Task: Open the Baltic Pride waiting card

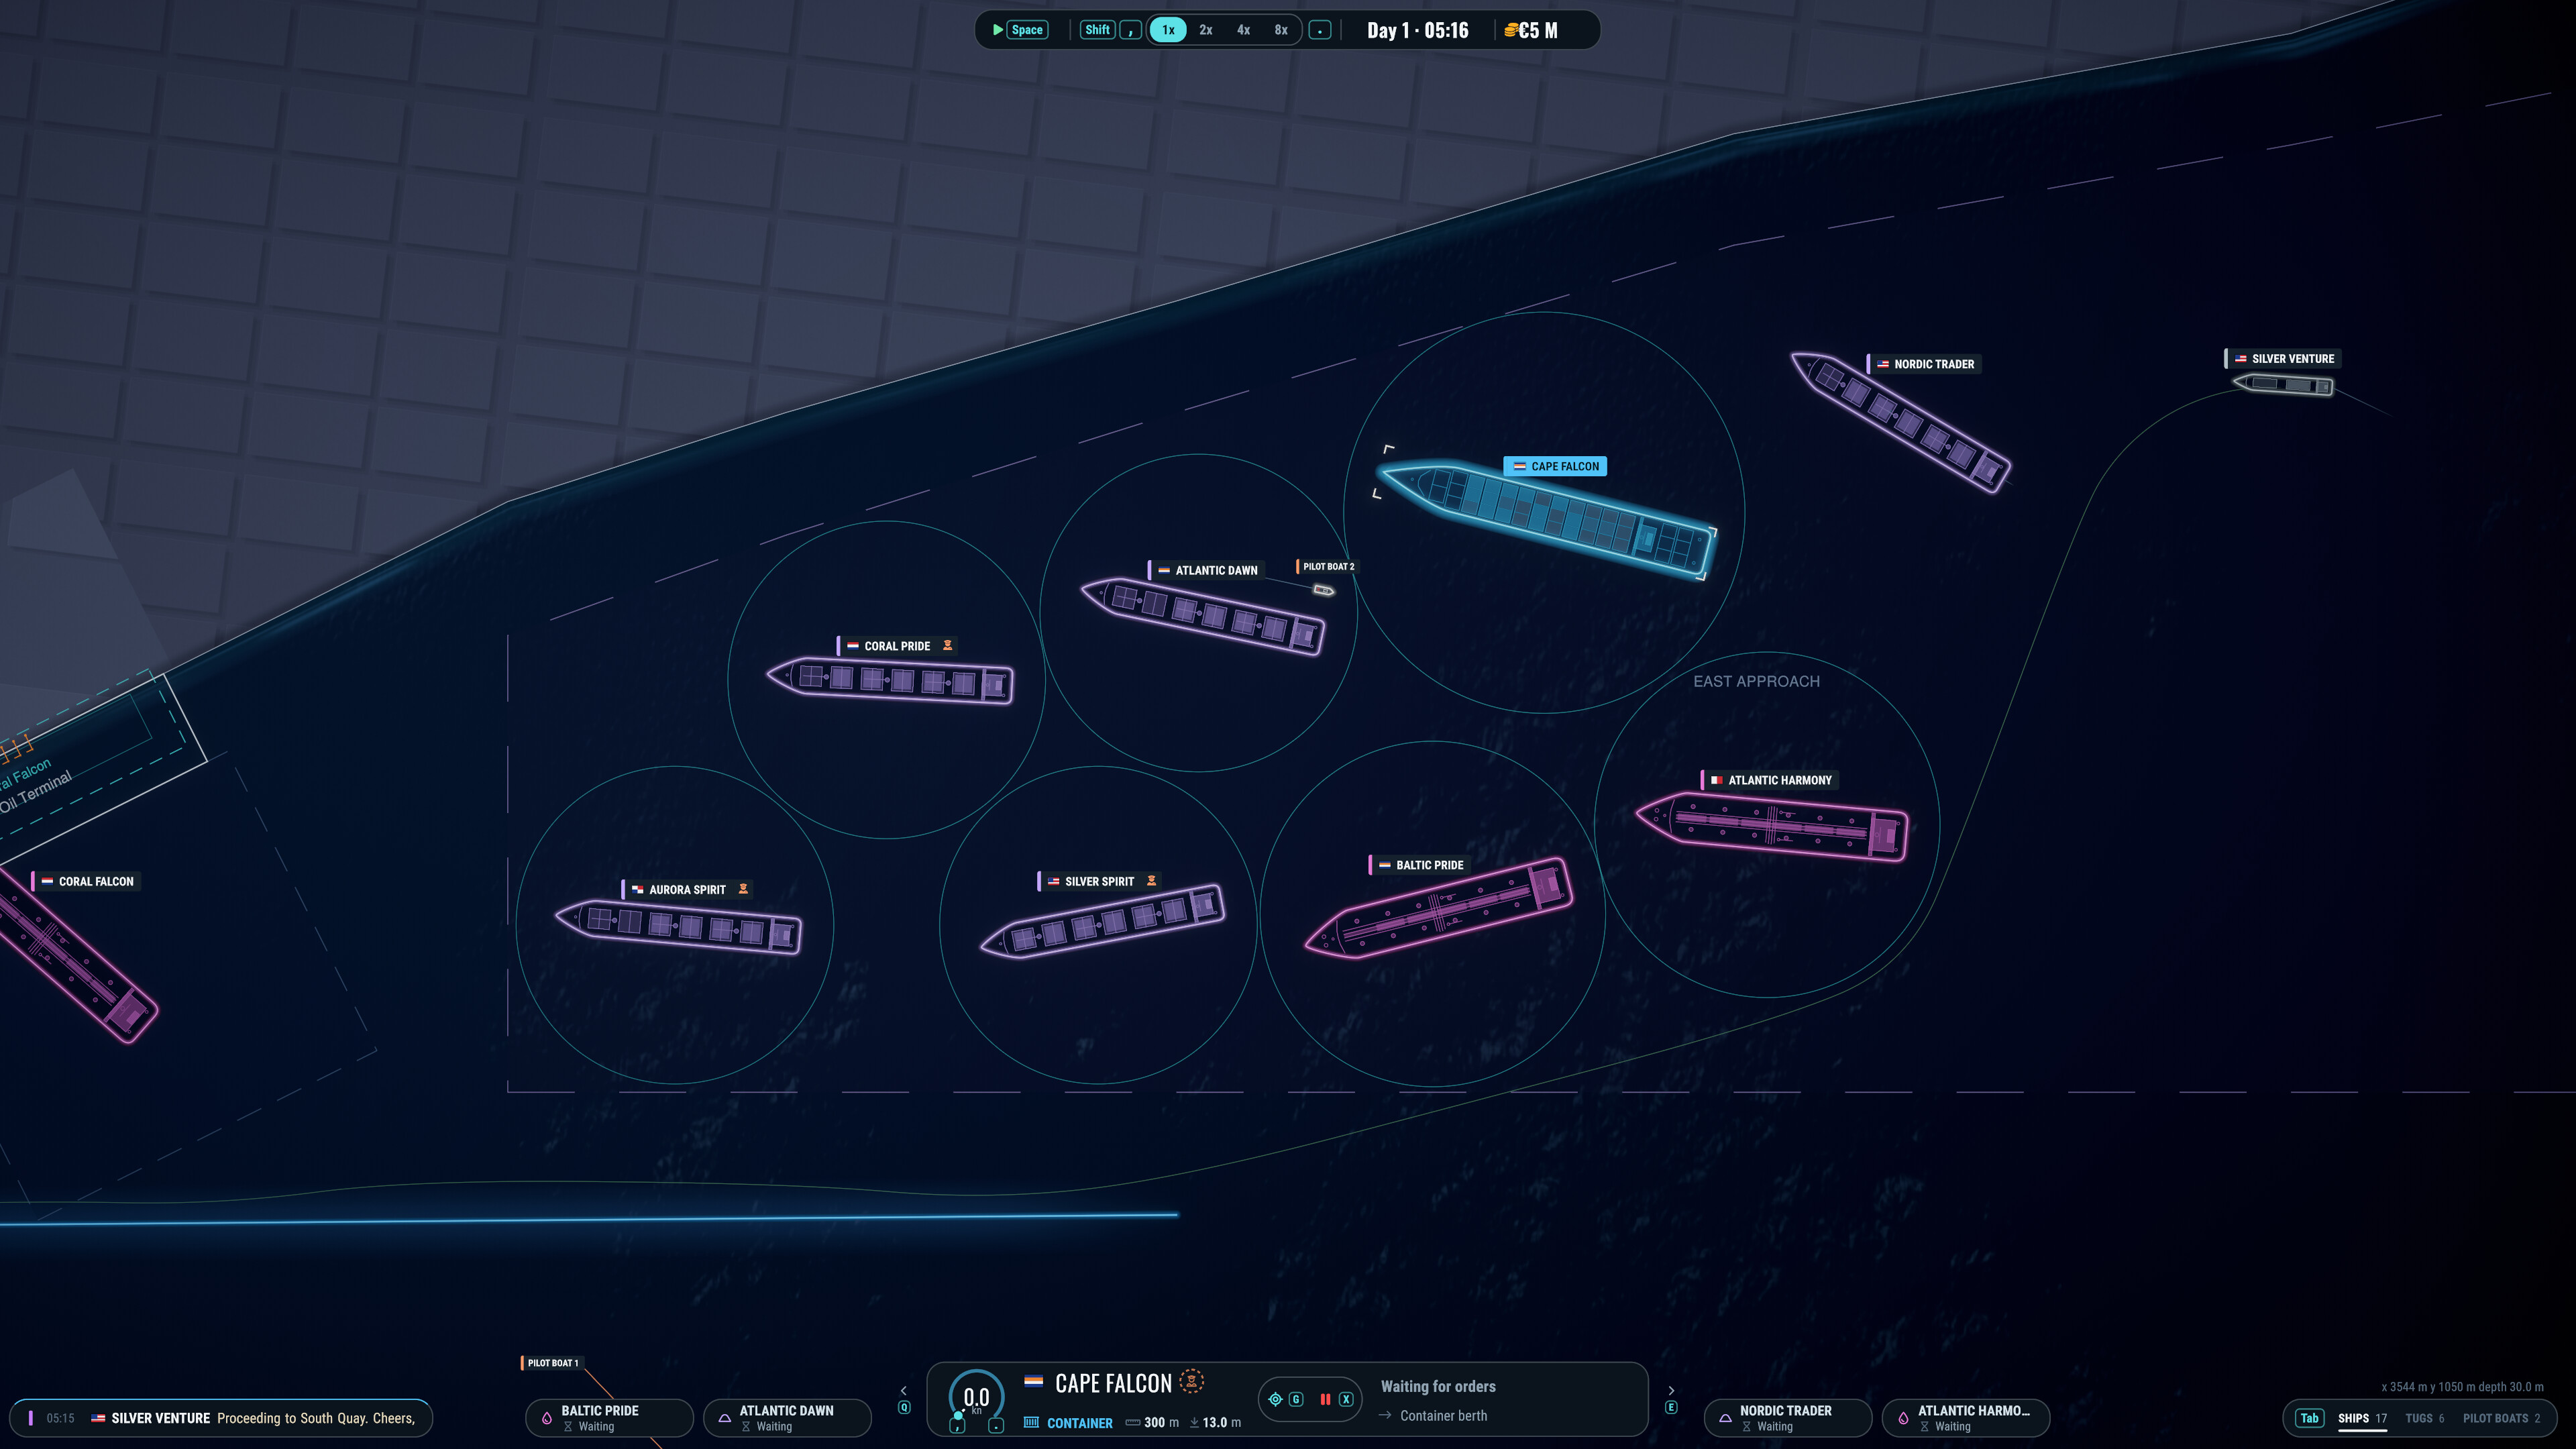Action: click(609, 1417)
